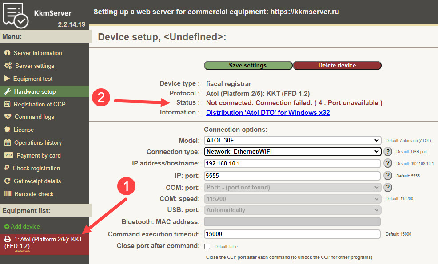Image resolution: width=438 pixels, height=264 pixels.
Task: Open help for COM port field
Action: point(388,188)
